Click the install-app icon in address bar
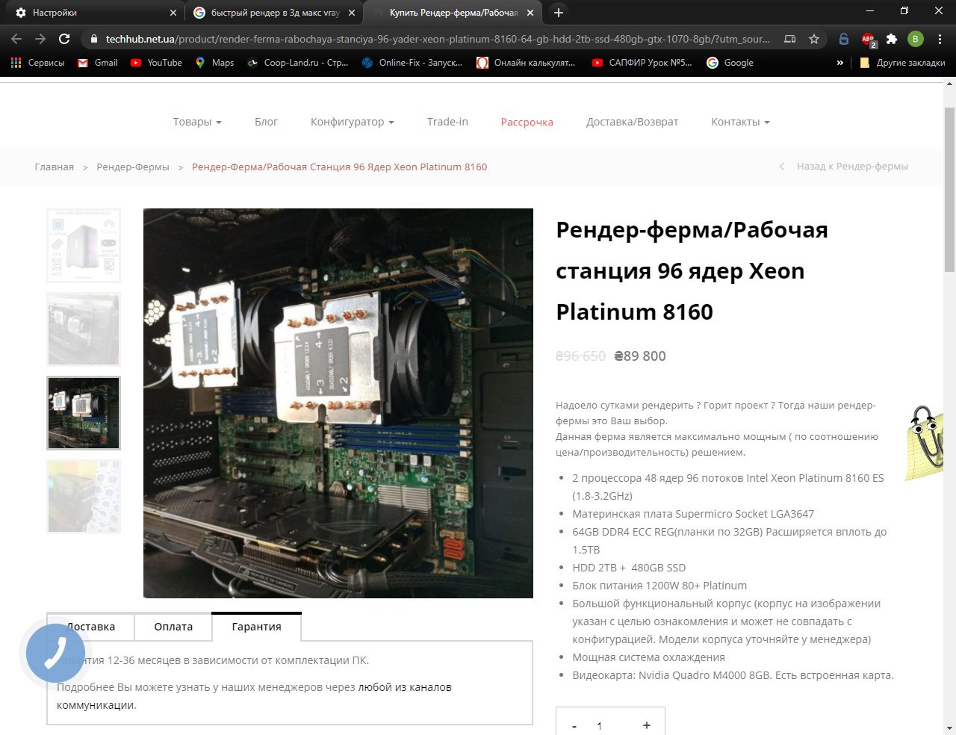The width and height of the screenshot is (956, 735). 789,39
